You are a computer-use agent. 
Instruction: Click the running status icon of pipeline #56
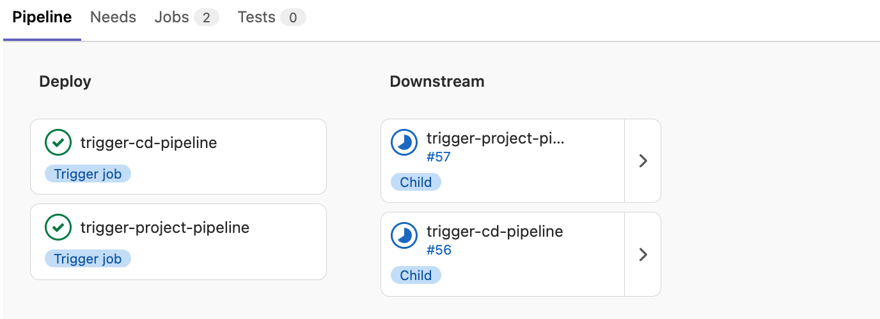point(404,236)
